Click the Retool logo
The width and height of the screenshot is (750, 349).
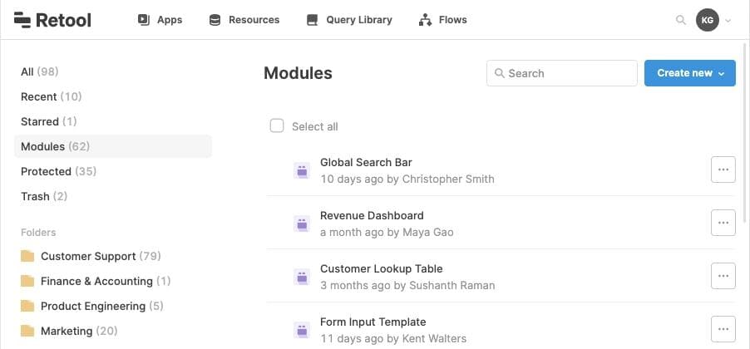tap(52, 20)
